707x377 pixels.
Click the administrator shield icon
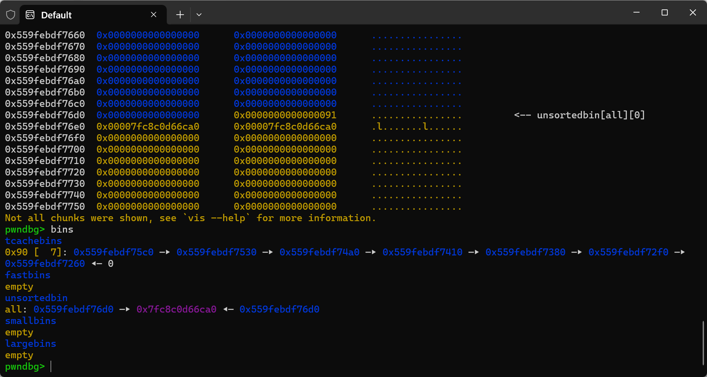(x=11, y=14)
